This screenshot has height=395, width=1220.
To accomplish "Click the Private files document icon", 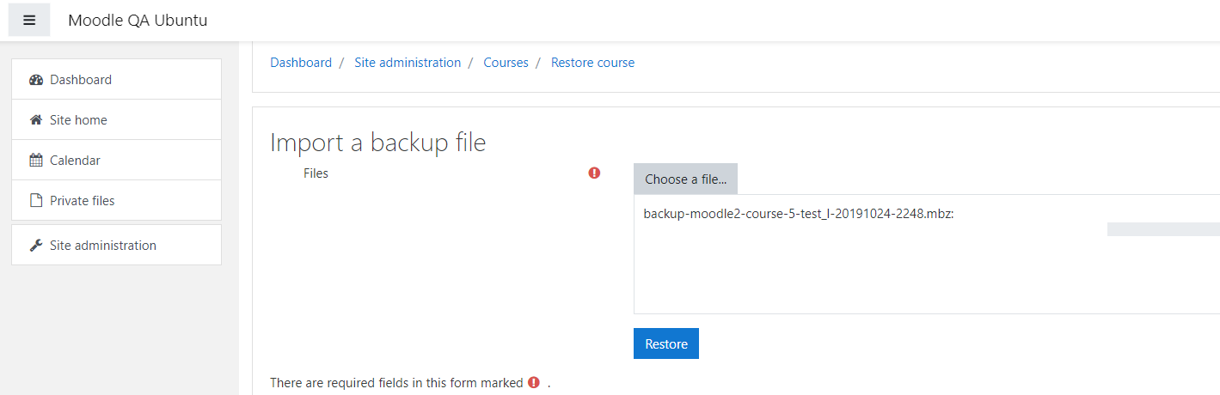I will coord(36,201).
